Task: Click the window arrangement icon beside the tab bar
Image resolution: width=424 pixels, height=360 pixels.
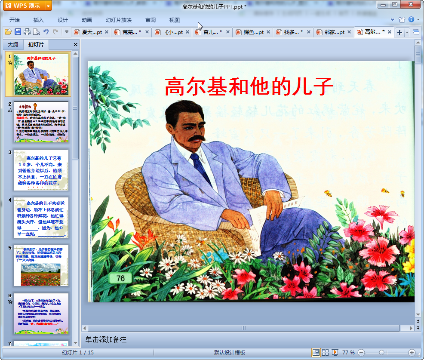Action: click(x=416, y=32)
